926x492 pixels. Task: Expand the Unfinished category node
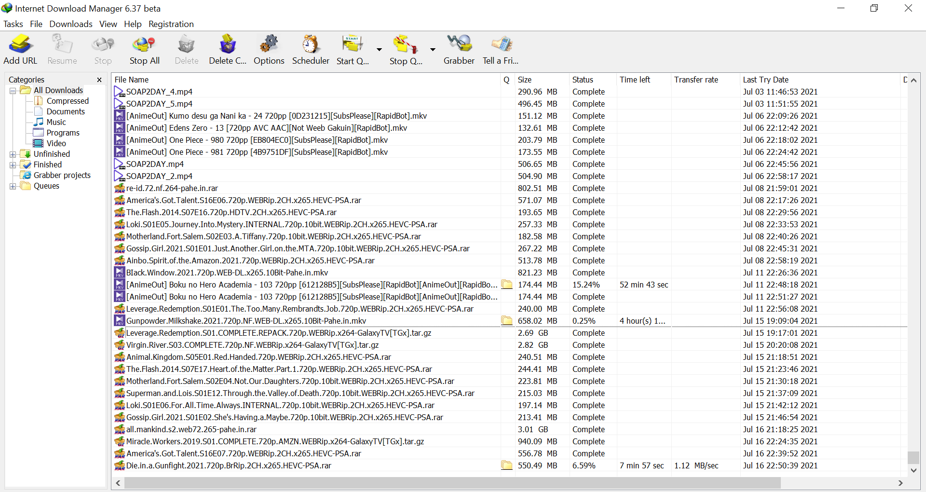13,154
